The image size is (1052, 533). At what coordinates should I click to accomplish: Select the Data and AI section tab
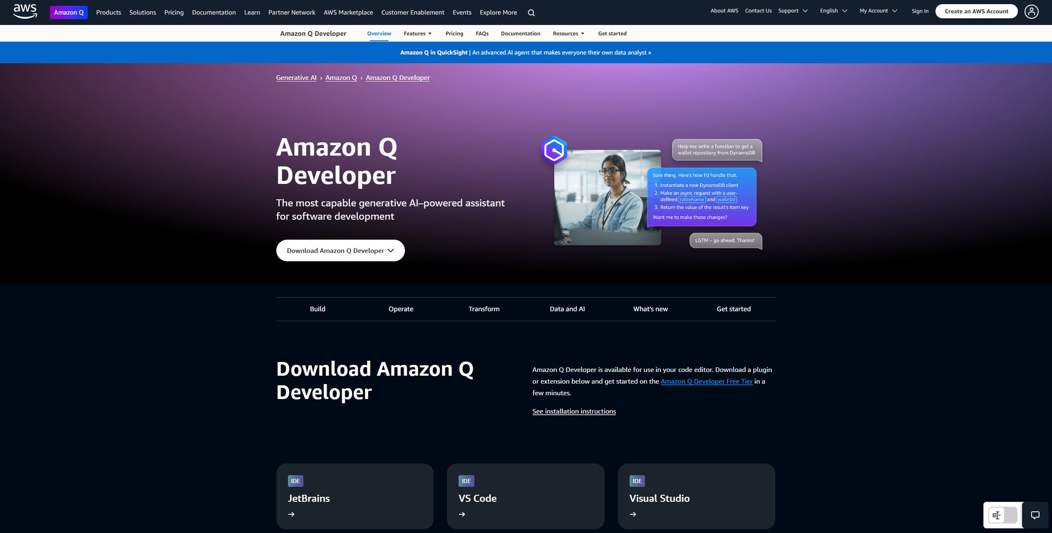[x=567, y=309]
